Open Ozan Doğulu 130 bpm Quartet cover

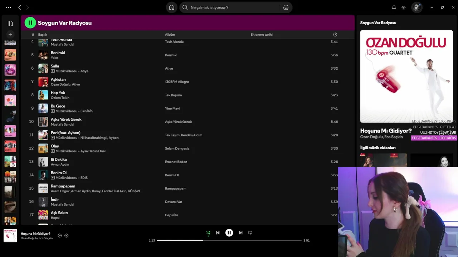click(x=406, y=76)
